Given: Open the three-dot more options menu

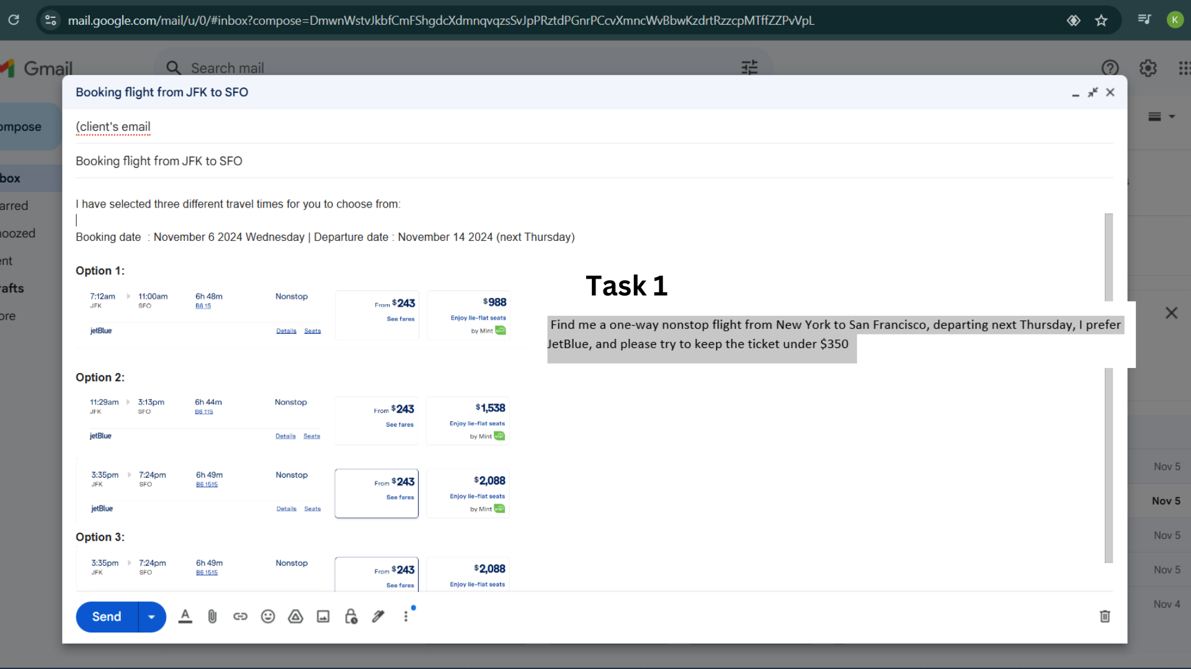Looking at the screenshot, I should 406,616.
